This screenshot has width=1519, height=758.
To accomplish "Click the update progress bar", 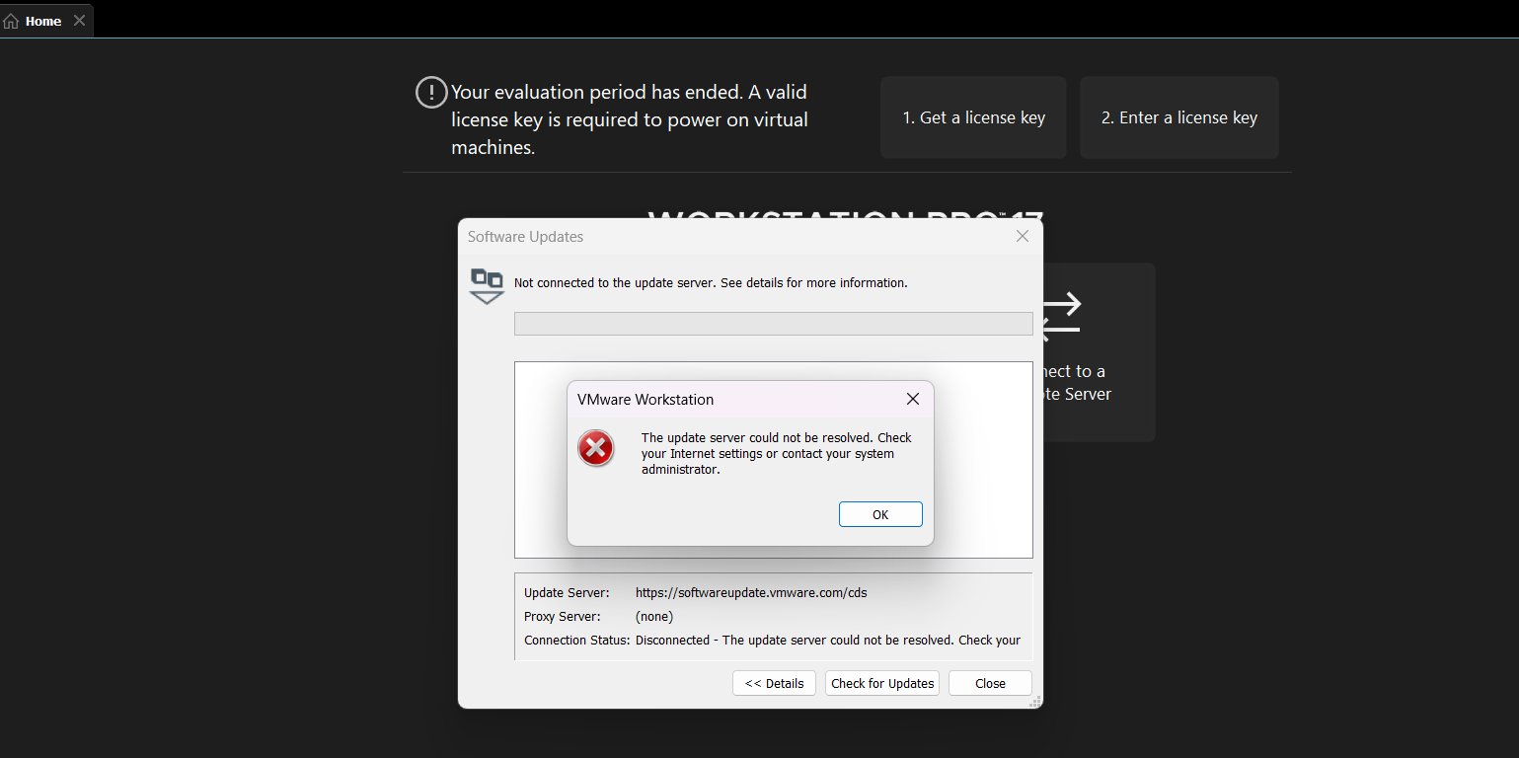I will pyautogui.click(x=774, y=324).
